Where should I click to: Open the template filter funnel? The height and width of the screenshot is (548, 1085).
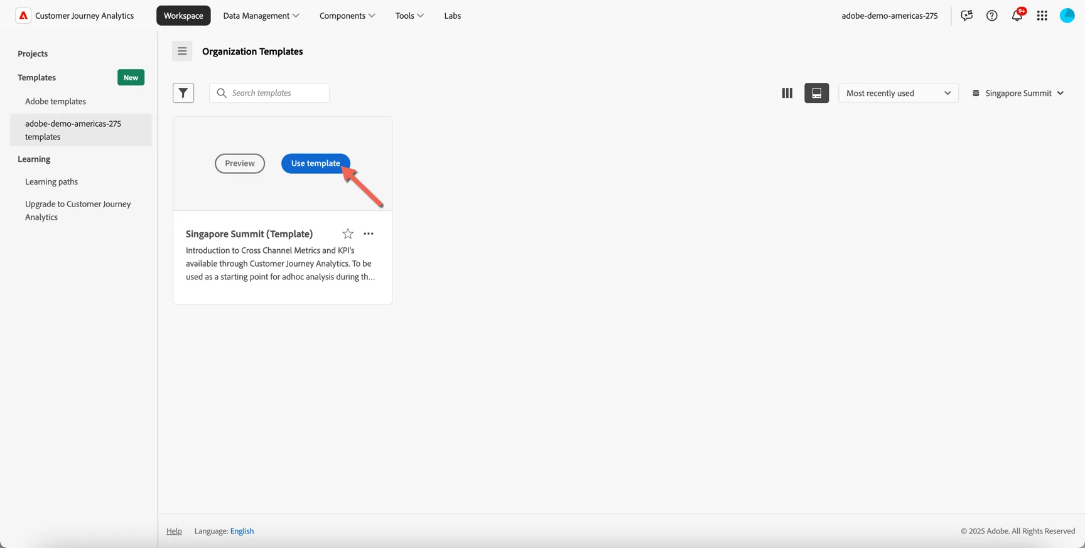coord(183,93)
